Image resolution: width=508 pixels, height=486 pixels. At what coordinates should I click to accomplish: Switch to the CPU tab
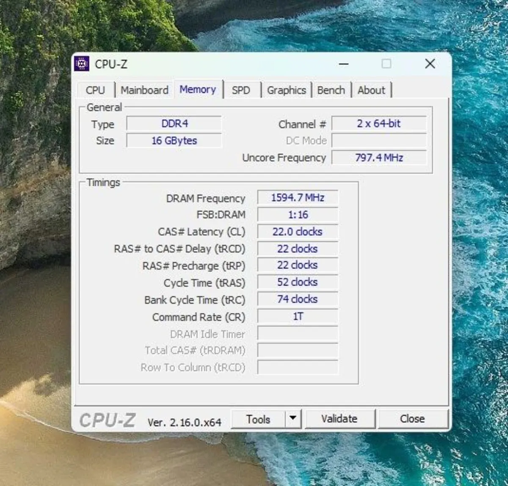96,90
